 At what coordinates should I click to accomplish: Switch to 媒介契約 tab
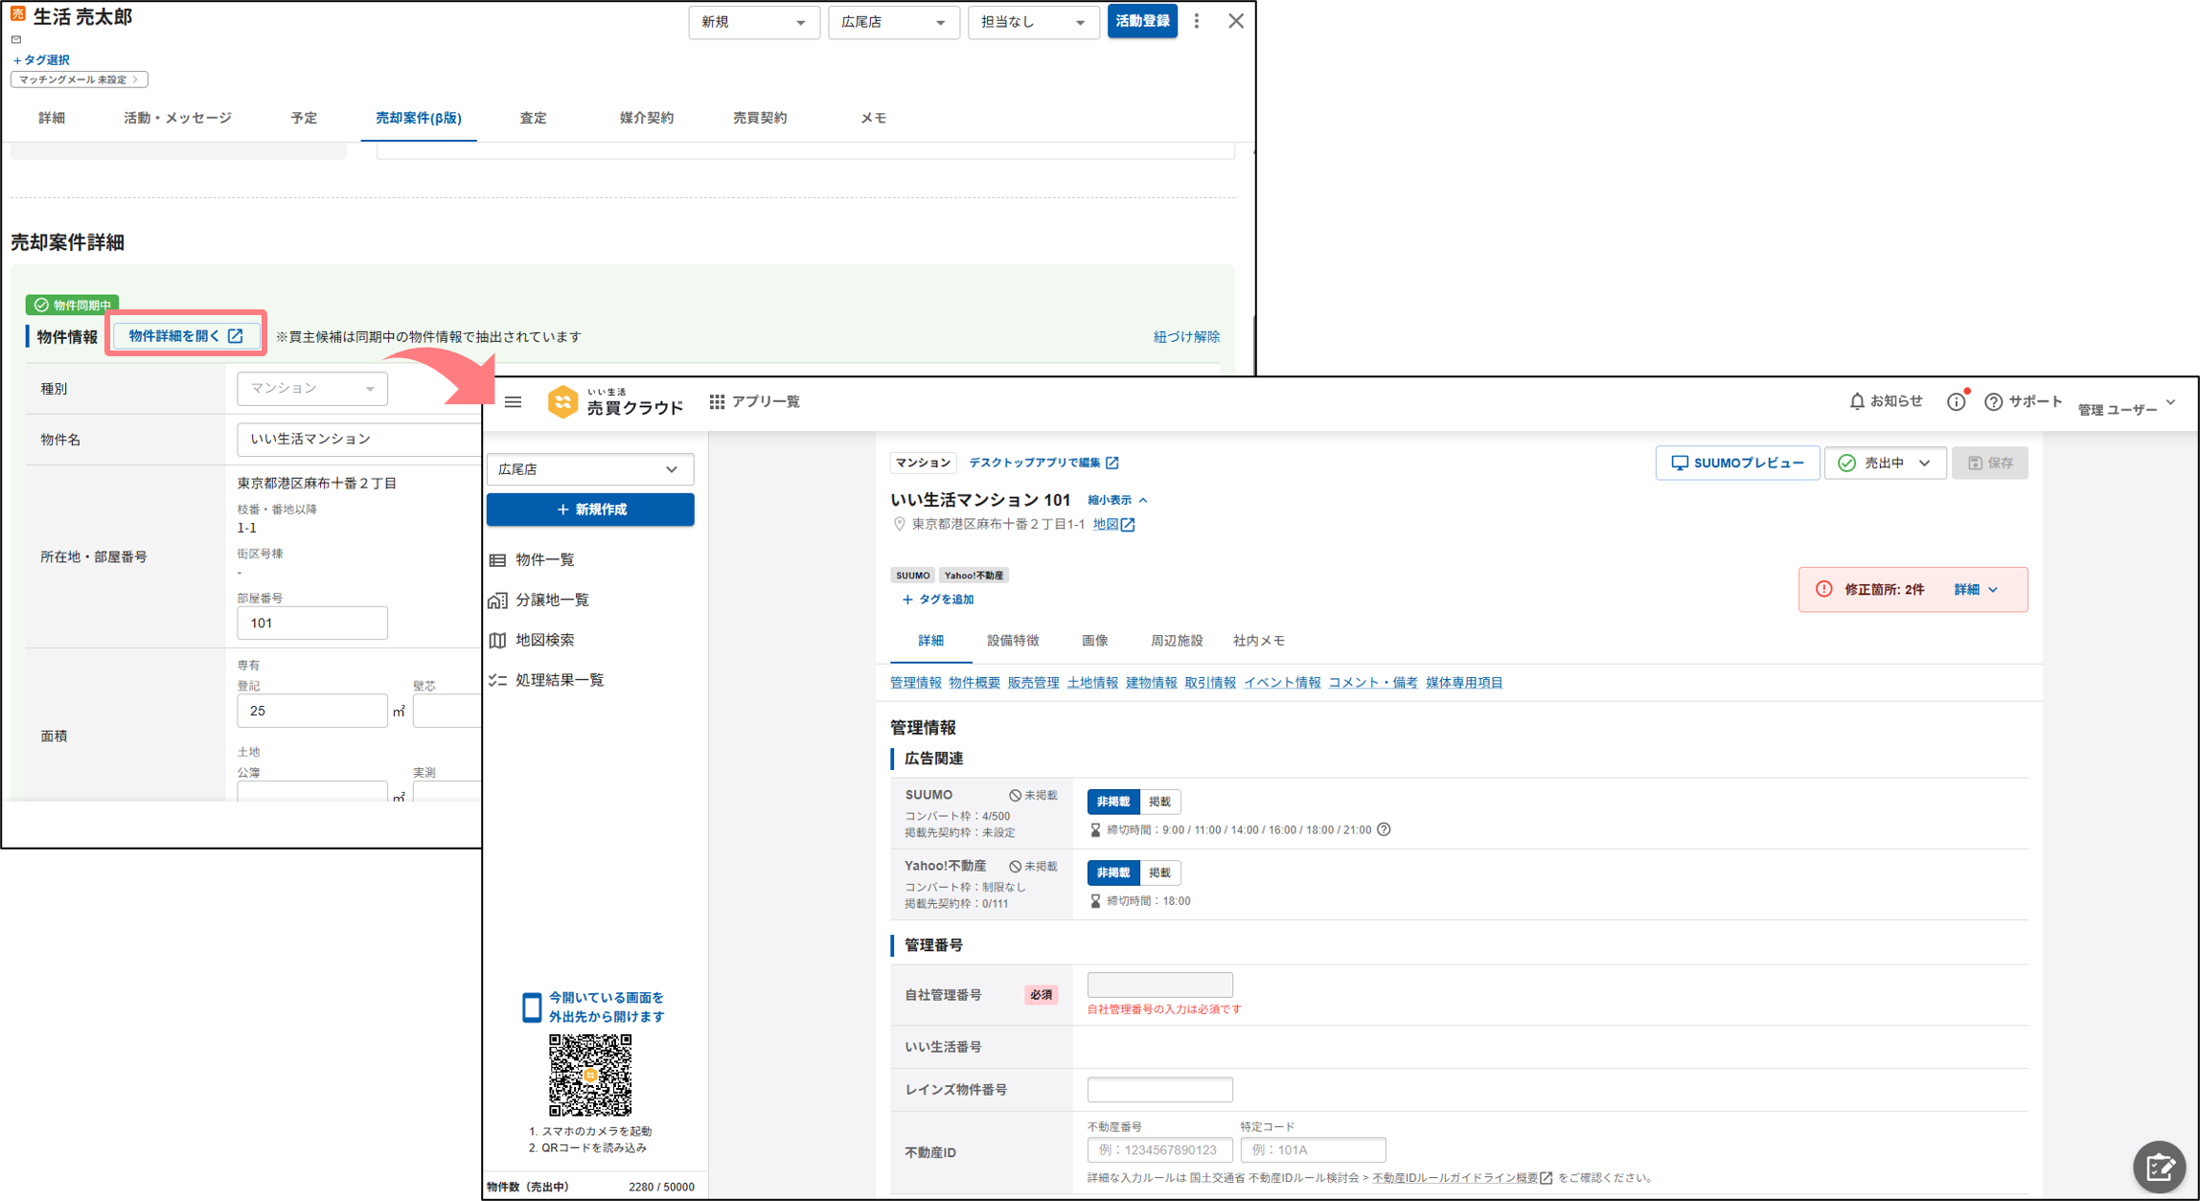646,118
